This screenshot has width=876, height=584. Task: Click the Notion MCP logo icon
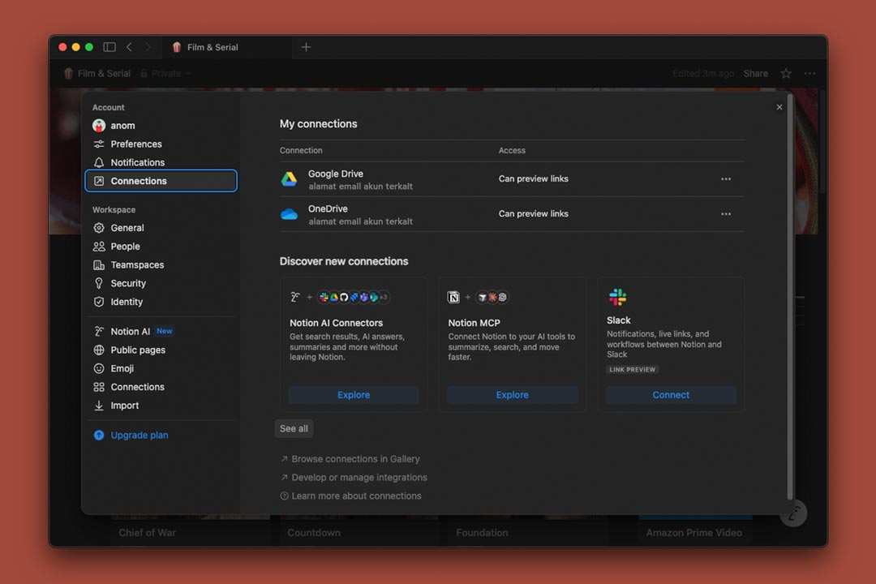(453, 298)
